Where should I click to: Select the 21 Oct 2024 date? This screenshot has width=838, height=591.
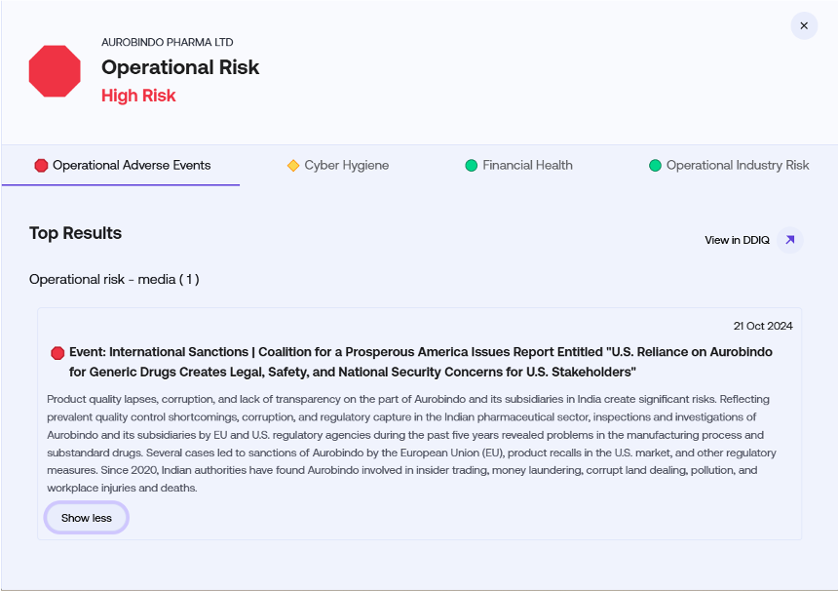763,327
